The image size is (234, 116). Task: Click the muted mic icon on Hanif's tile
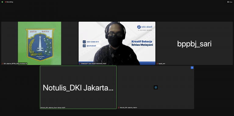(80, 63)
